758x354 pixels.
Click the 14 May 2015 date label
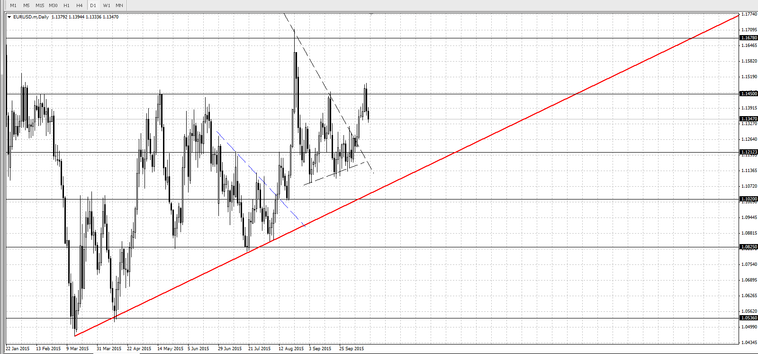tap(170, 349)
